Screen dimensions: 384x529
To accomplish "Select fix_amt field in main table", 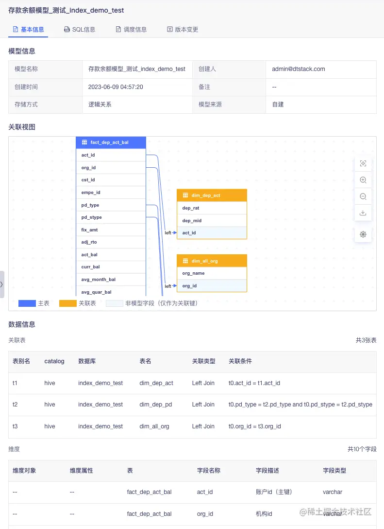I will pyautogui.click(x=111, y=230).
